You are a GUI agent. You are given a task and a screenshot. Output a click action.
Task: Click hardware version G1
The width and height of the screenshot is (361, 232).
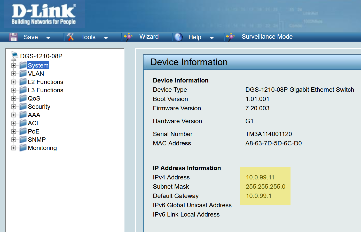pyautogui.click(x=249, y=121)
